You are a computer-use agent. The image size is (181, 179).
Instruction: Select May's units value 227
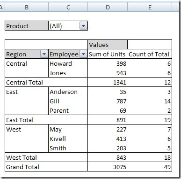tap(108, 129)
